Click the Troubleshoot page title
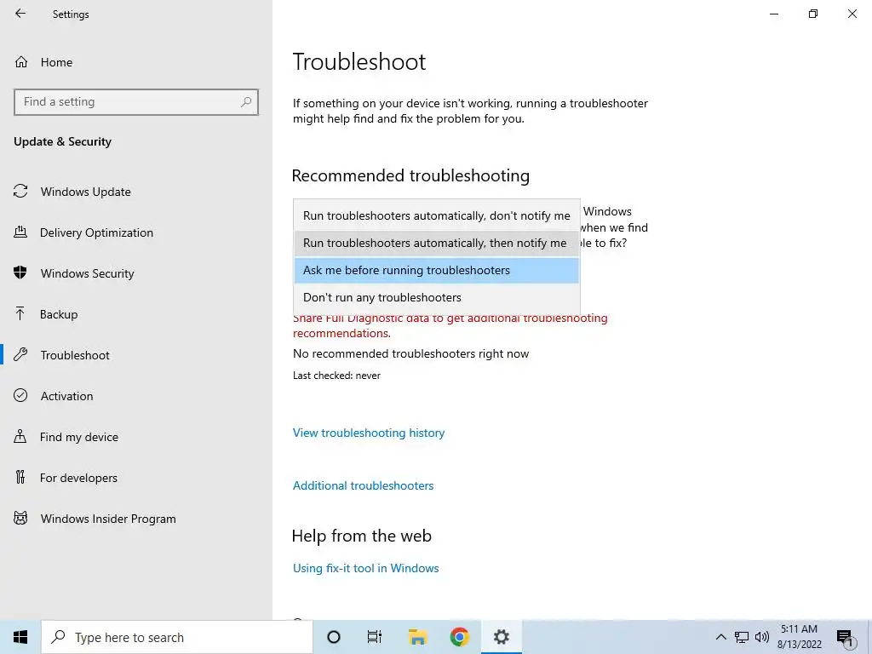 [x=359, y=61]
